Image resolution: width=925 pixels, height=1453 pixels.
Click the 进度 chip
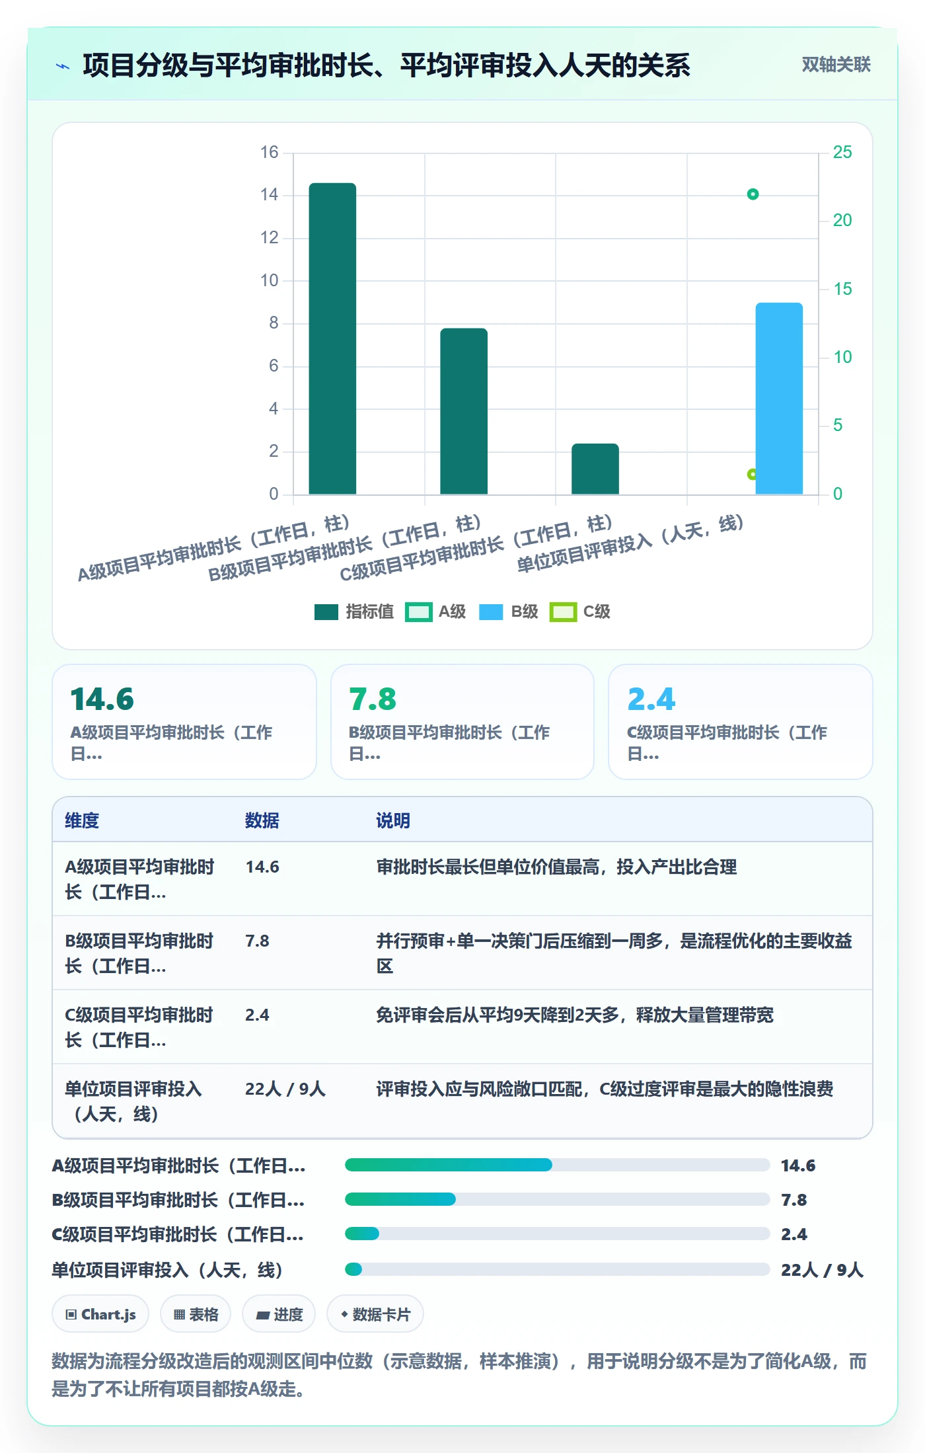(x=279, y=1314)
